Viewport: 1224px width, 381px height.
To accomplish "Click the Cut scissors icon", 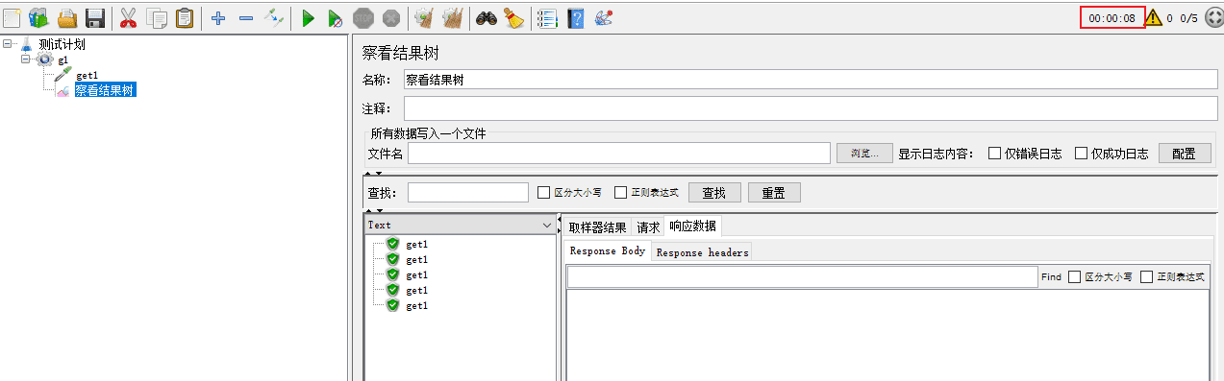I will pos(129,17).
